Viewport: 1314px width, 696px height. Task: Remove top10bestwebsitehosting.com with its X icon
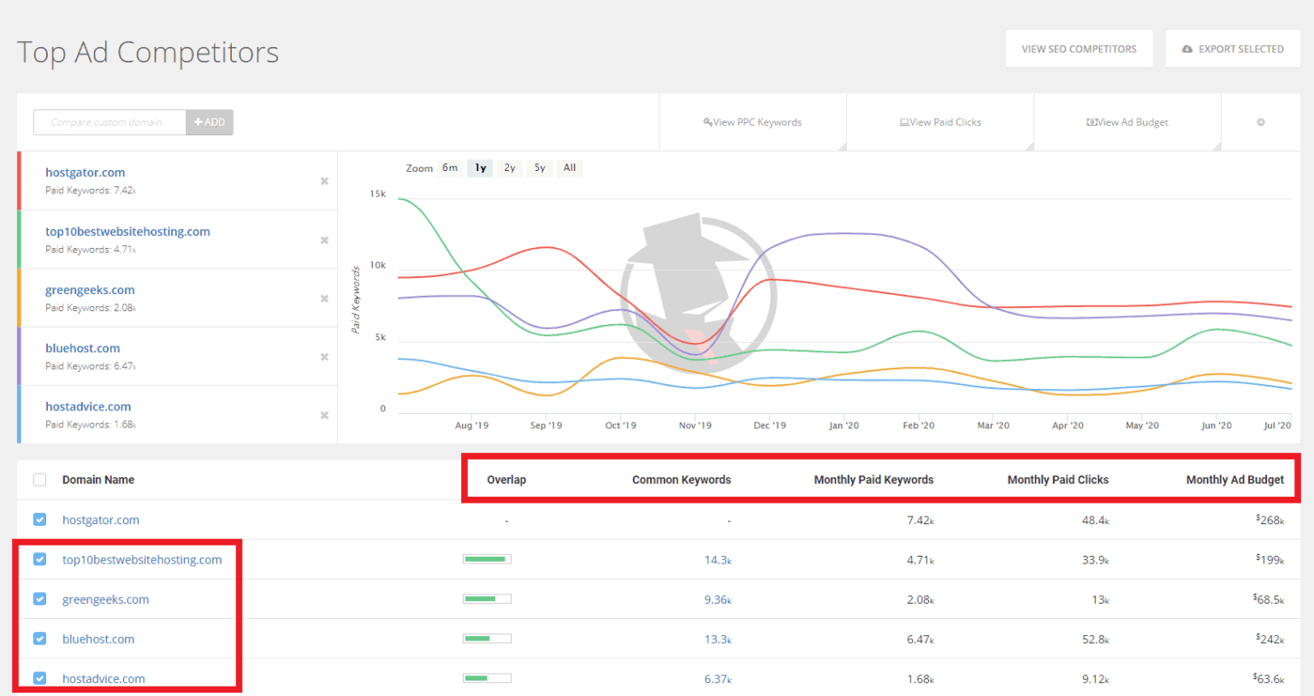click(324, 240)
